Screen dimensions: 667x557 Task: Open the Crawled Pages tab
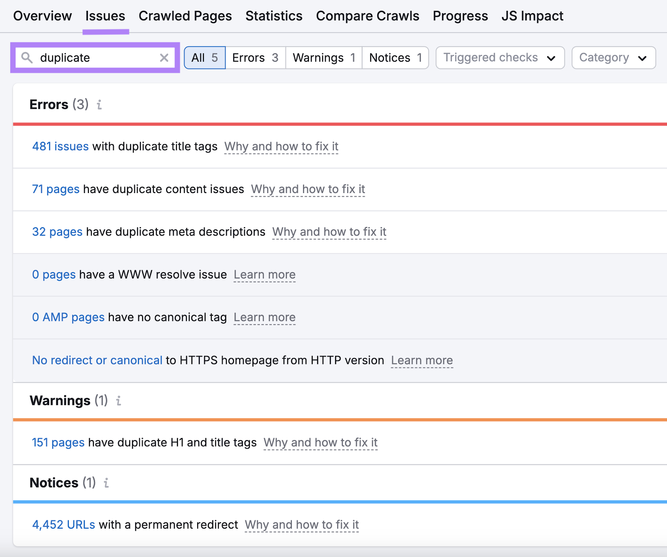pos(185,16)
